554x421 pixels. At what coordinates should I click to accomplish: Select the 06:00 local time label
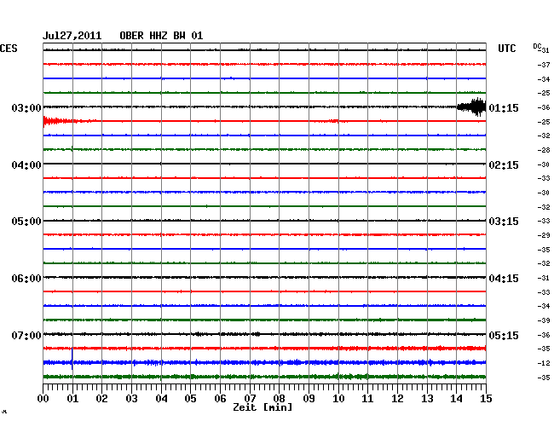tap(26, 279)
